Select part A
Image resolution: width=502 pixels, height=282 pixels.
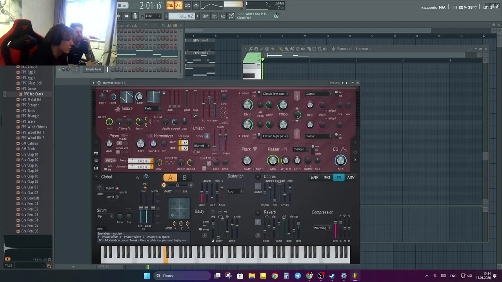170,177
